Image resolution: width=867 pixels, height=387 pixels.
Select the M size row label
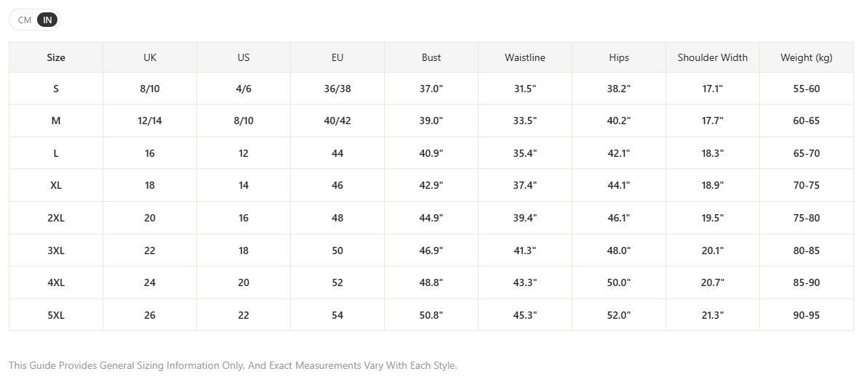[56, 121]
